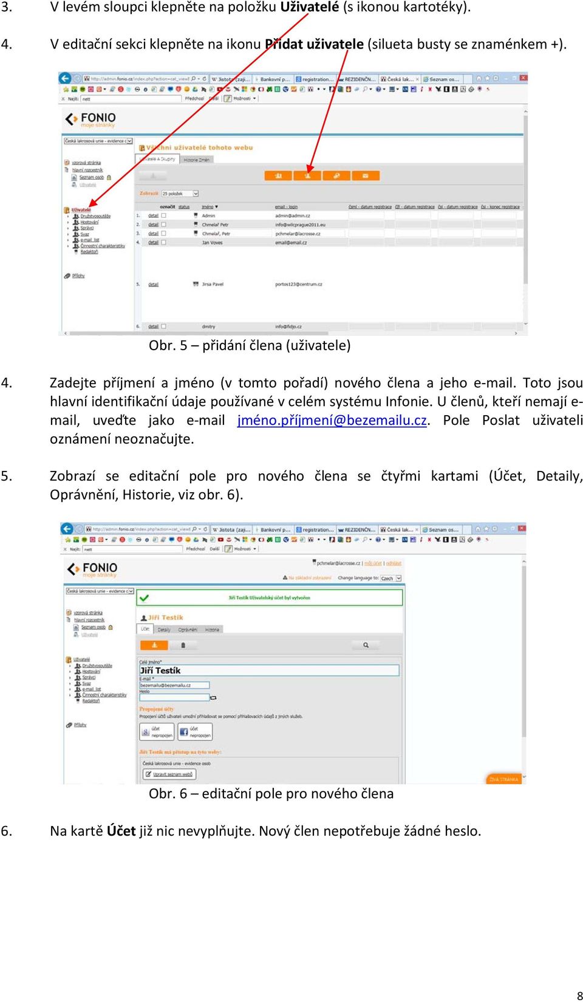Click the detail link in the Jirsa Pavel row
Screen dimensions: 583x1002
[153, 284]
